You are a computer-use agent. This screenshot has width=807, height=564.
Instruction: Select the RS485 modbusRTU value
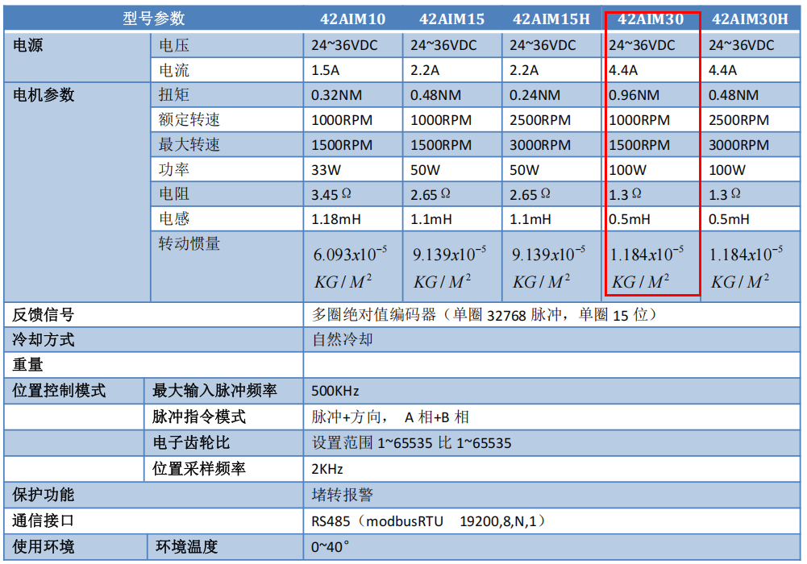click(429, 521)
